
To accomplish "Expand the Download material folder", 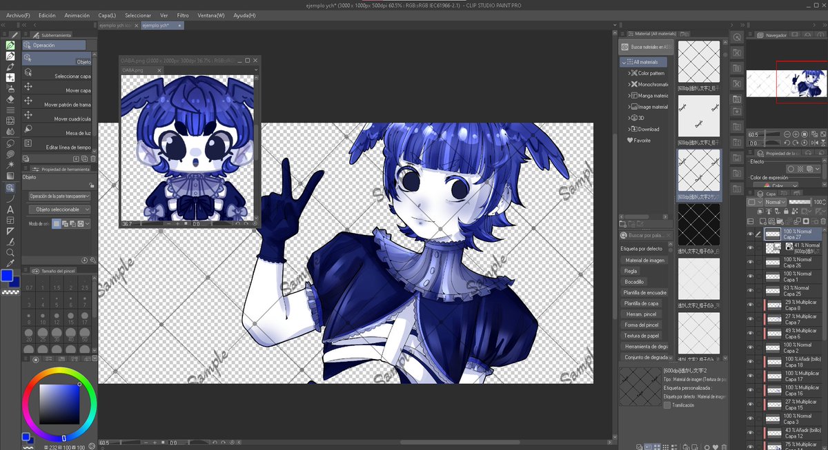I will [x=629, y=129].
